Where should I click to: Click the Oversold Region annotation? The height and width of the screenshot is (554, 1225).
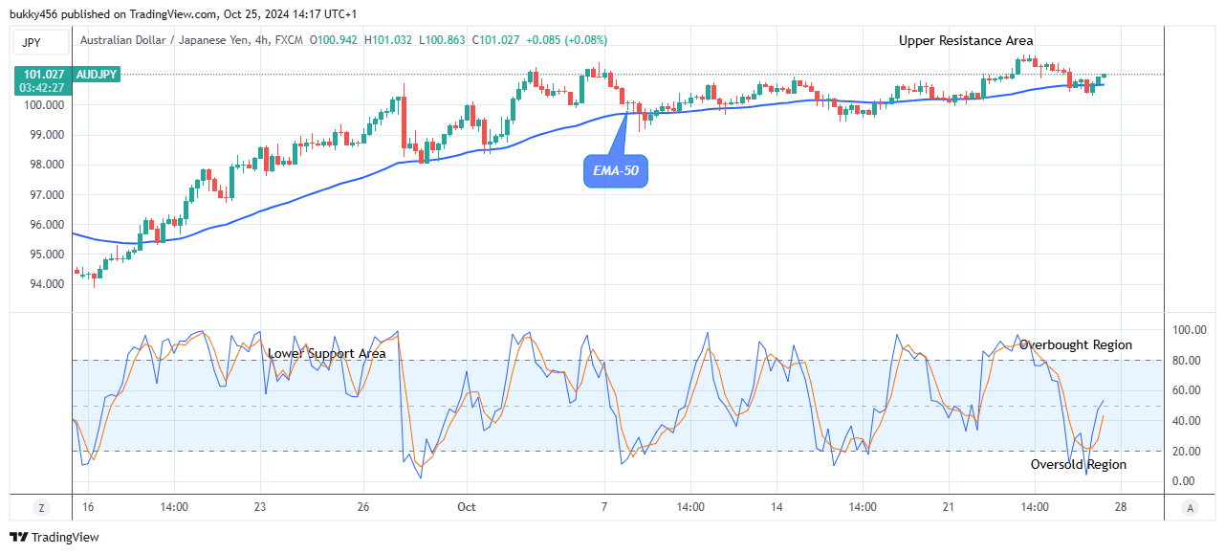1079,464
